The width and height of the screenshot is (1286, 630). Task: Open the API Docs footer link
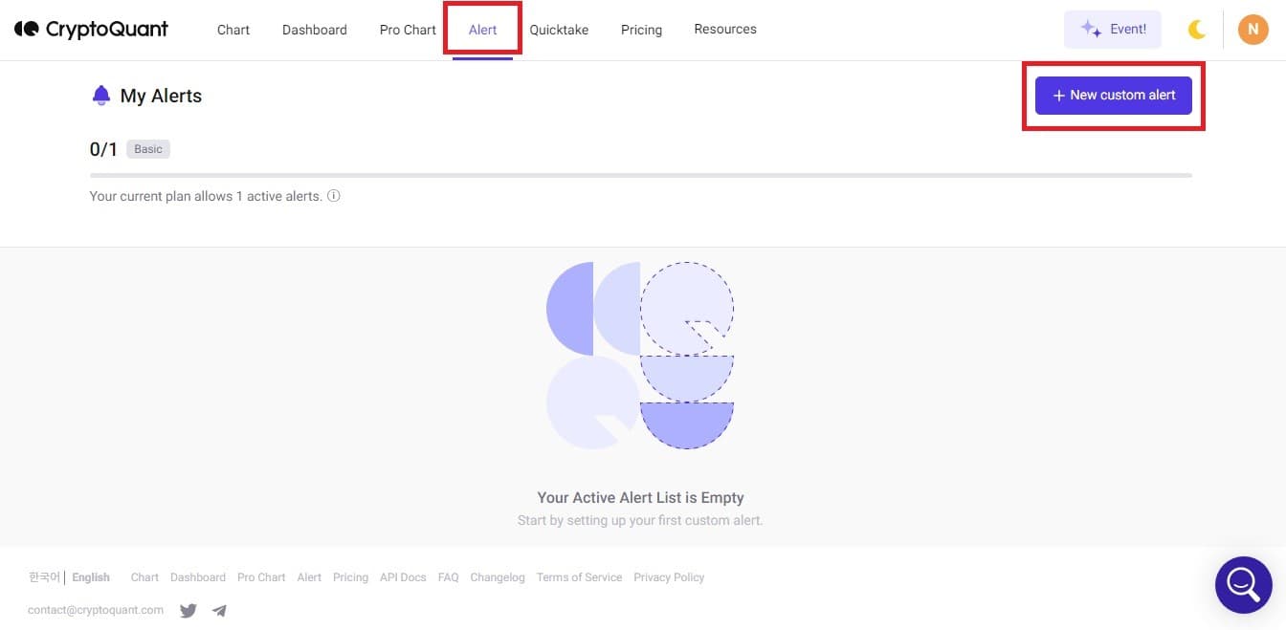pos(403,577)
